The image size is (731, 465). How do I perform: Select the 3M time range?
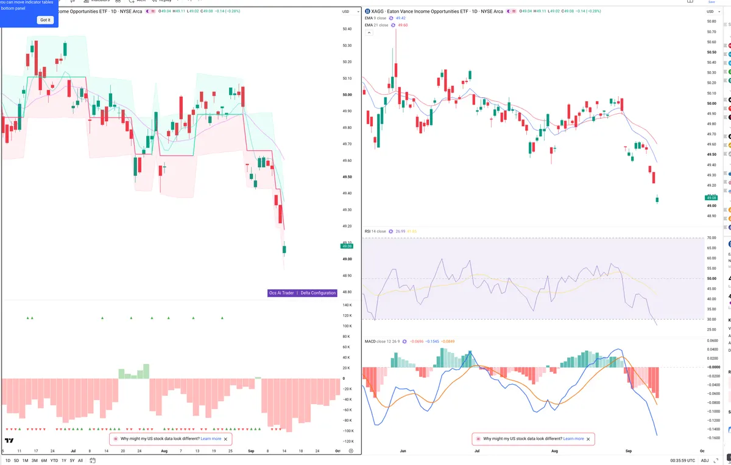pyautogui.click(x=35, y=461)
